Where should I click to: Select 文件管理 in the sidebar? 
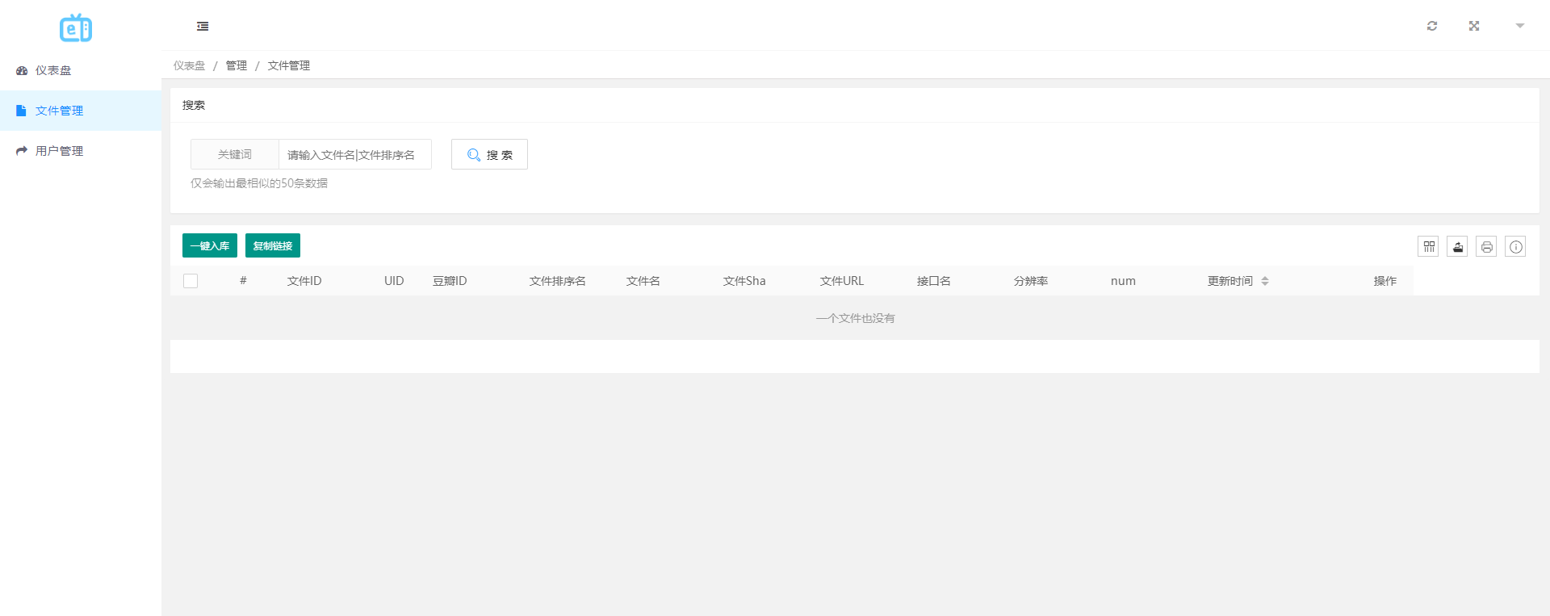pyautogui.click(x=59, y=111)
